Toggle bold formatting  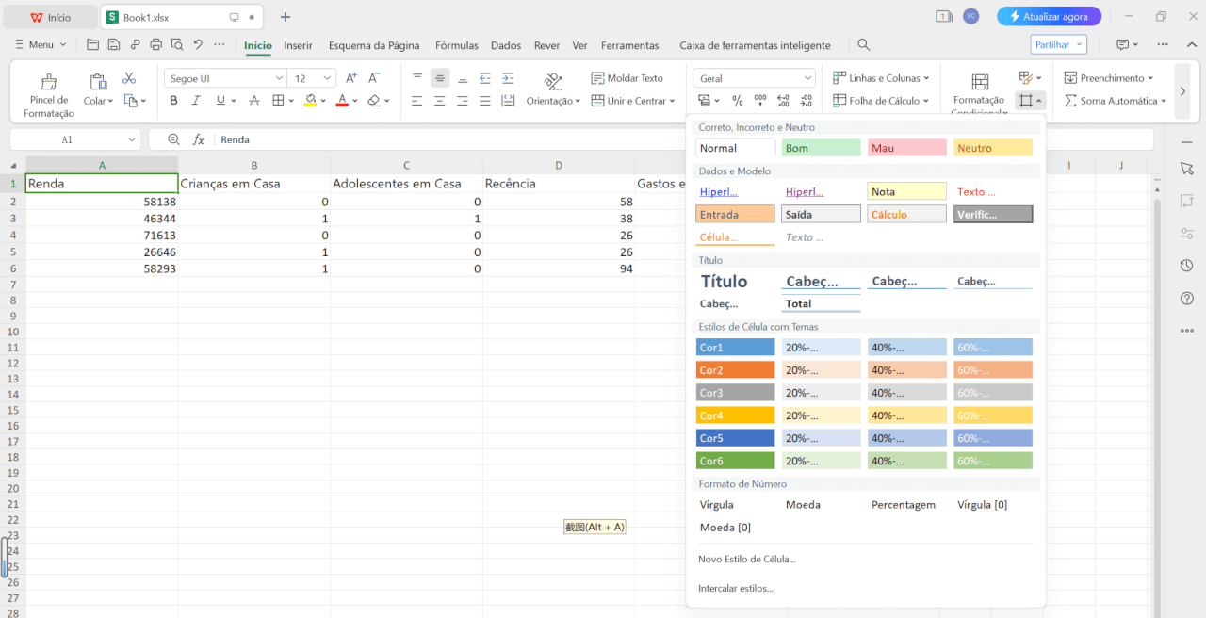(x=173, y=101)
